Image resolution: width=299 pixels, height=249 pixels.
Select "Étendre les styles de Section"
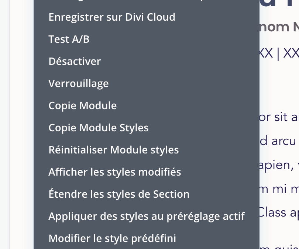tap(119, 194)
